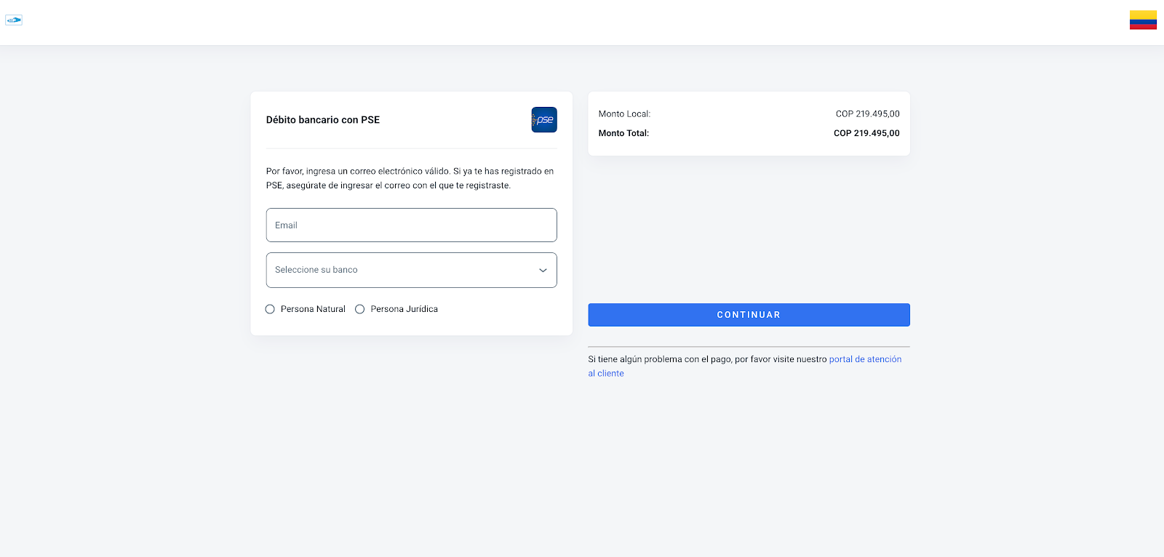Select the Persona Natural radio button

point(270,309)
